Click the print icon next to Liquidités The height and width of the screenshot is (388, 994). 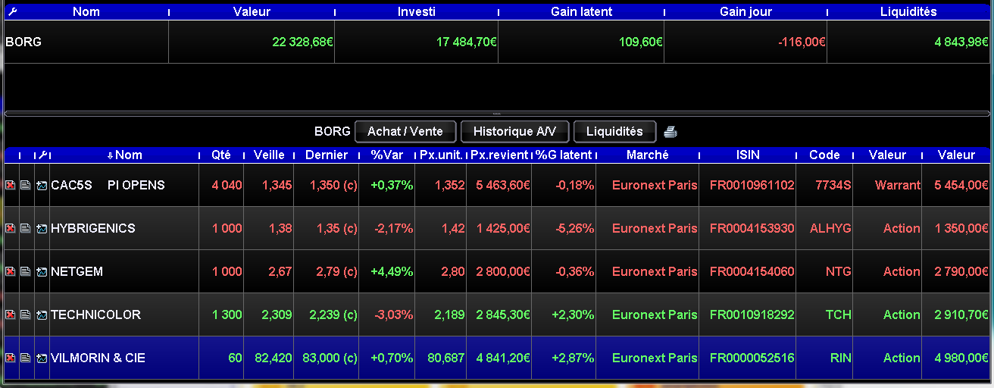coord(670,132)
